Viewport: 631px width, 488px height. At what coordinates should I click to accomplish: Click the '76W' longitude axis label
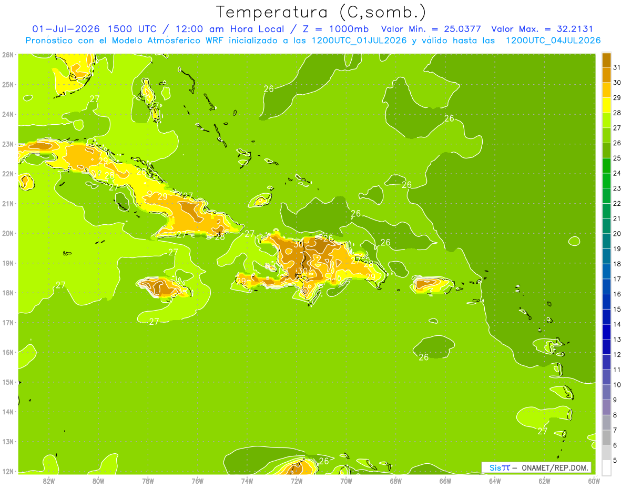[197, 481]
